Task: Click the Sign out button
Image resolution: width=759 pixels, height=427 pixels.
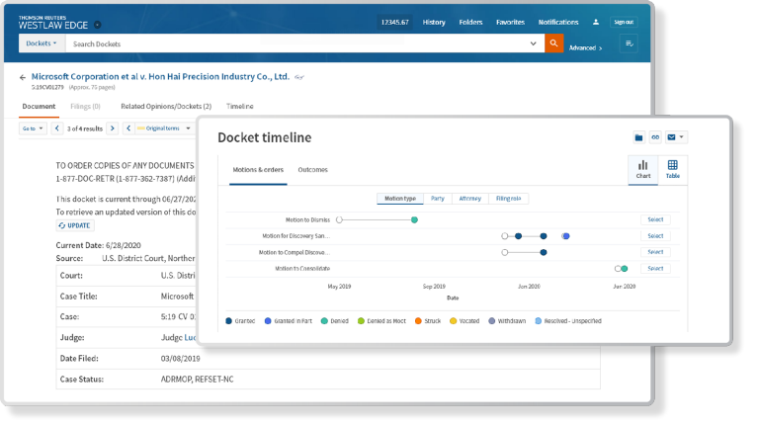Action: pyautogui.click(x=623, y=22)
